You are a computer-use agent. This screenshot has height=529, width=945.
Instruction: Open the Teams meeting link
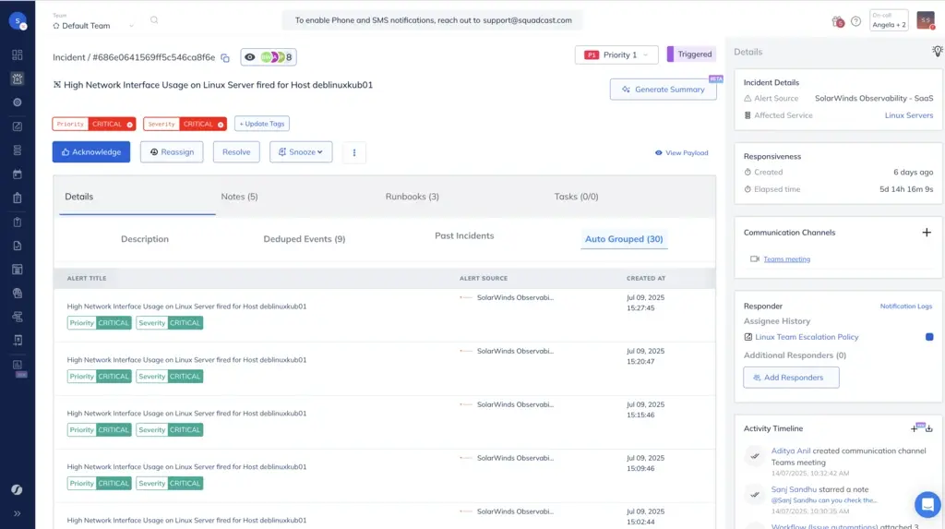click(786, 259)
